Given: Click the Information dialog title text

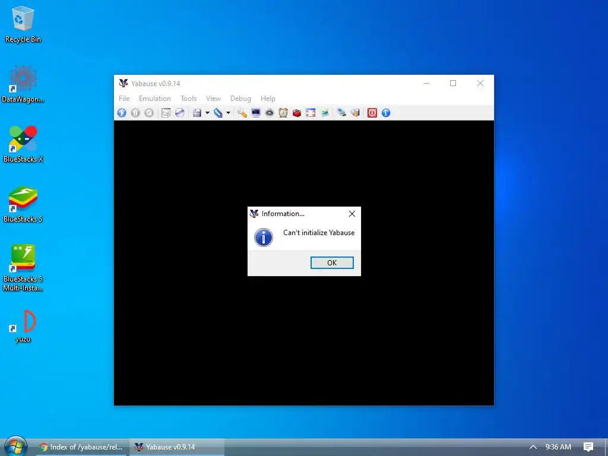Looking at the screenshot, I should [283, 214].
